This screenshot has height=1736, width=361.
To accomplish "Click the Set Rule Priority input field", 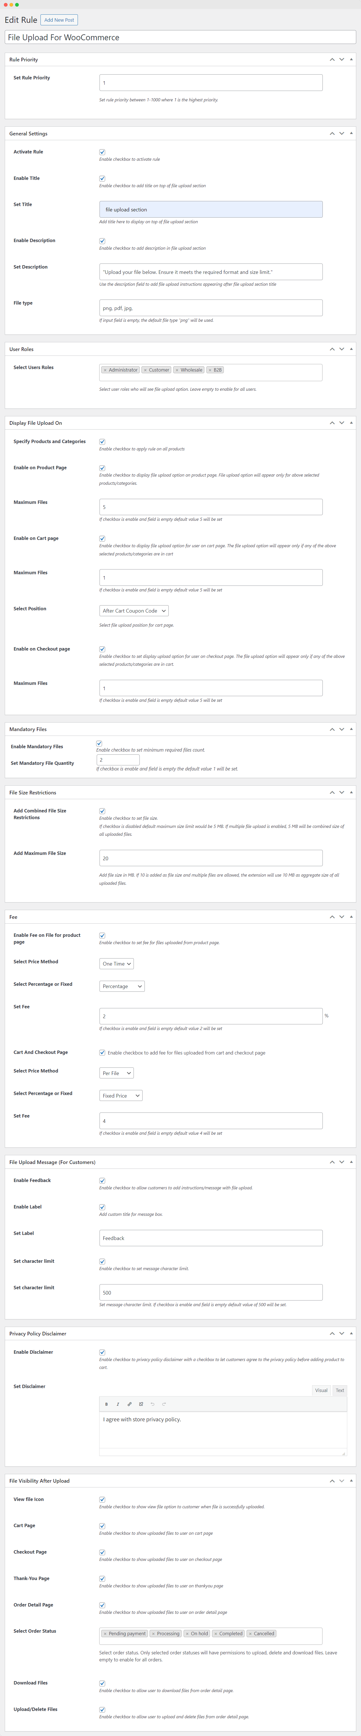I will (x=211, y=83).
